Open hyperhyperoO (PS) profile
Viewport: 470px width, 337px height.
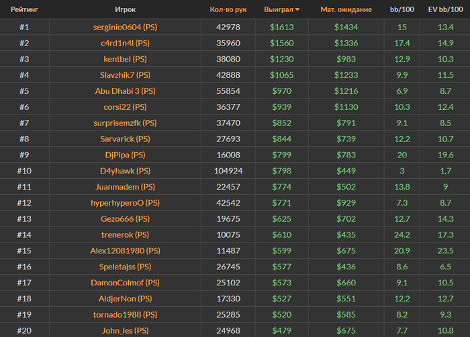point(126,203)
